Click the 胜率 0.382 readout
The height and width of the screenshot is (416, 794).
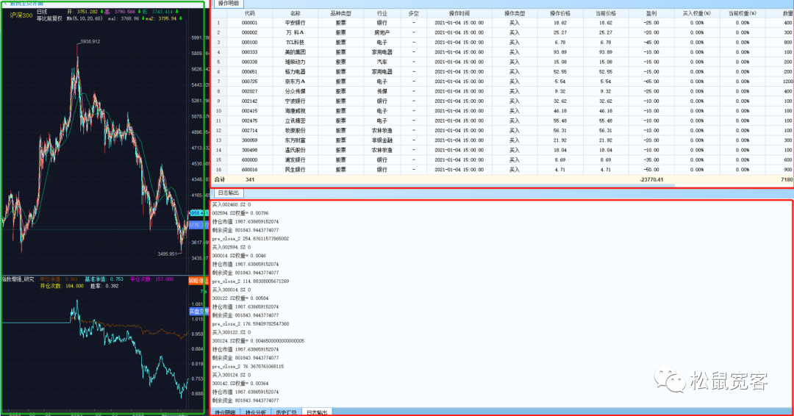(x=104, y=286)
